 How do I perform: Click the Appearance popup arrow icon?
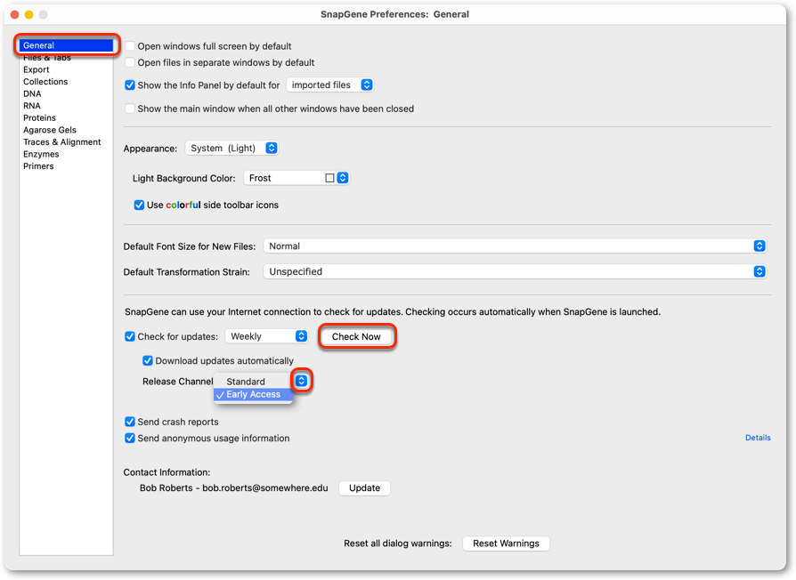(x=272, y=148)
